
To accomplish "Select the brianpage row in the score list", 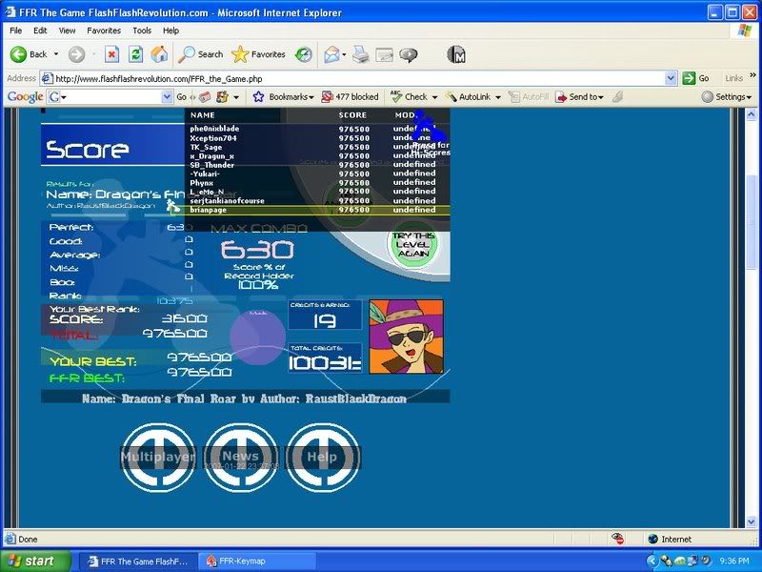I will click(x=314, y=210).
